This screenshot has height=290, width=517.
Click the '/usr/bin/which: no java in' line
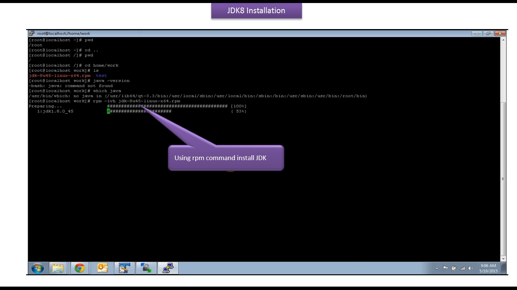point(198,96)
